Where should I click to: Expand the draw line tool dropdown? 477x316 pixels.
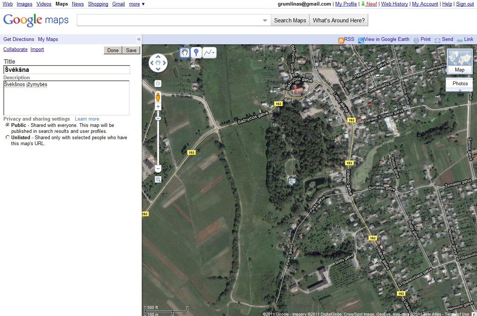(x=213, y=53)
